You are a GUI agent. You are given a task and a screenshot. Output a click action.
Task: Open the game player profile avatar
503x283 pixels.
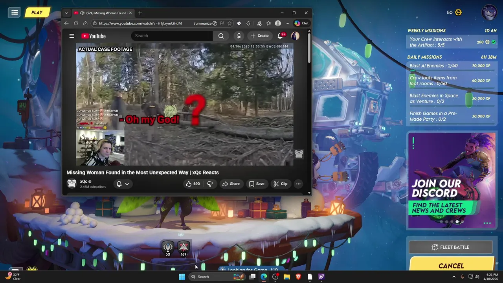click(x=489, y=12)
